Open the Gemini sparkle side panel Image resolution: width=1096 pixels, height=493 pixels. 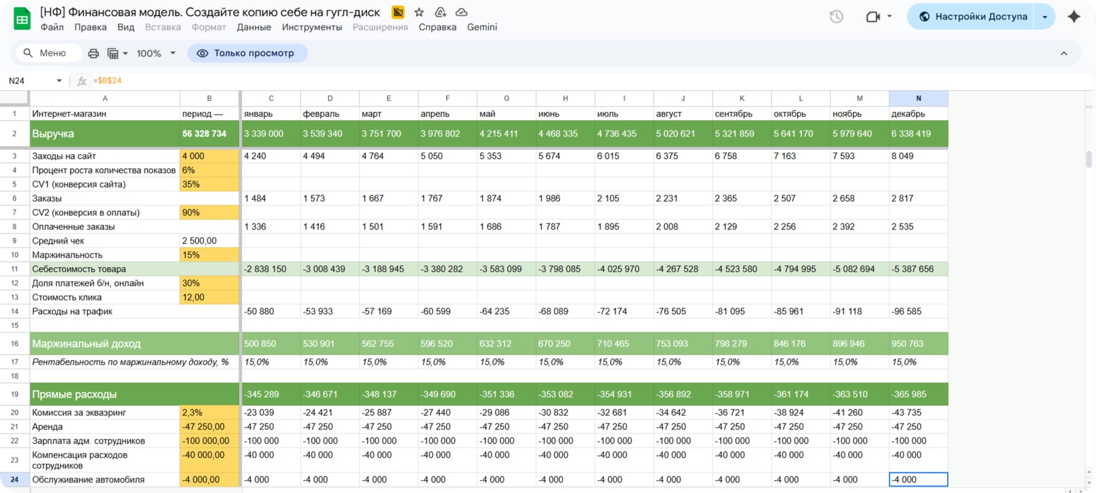point(1074,16)
